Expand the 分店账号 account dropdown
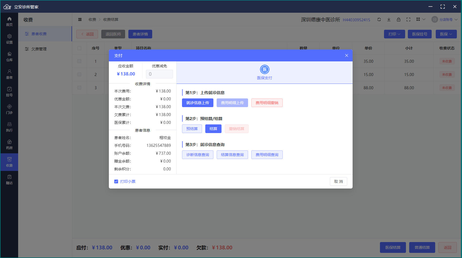 tap(448, 19)
